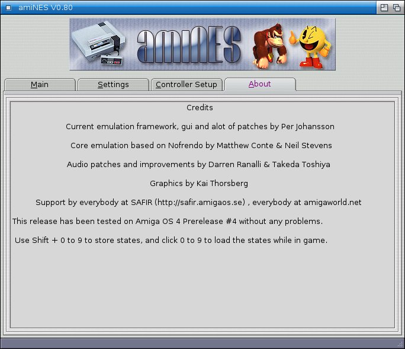
Task: Click the zoom window gadget in title bar
Action: 384,8
